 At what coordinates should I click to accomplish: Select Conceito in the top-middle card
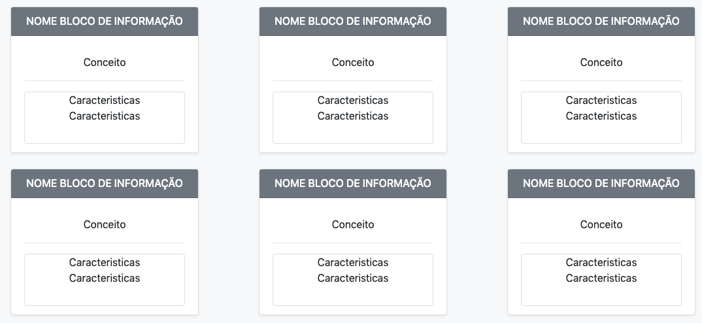tap(353, 63)
